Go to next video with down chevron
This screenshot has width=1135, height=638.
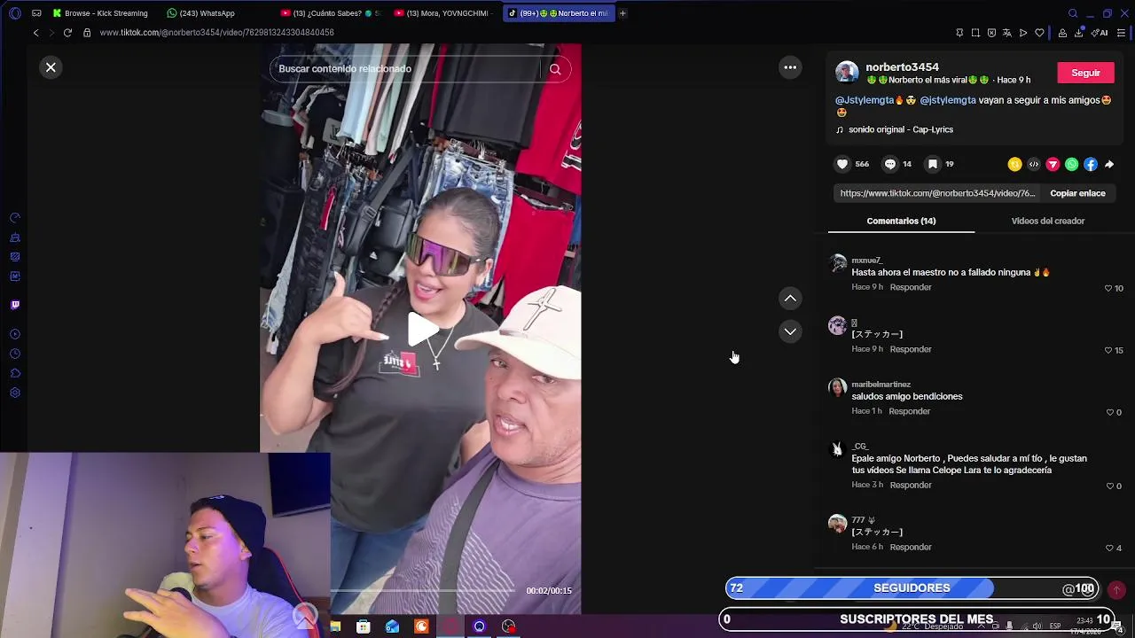(790, 331)
